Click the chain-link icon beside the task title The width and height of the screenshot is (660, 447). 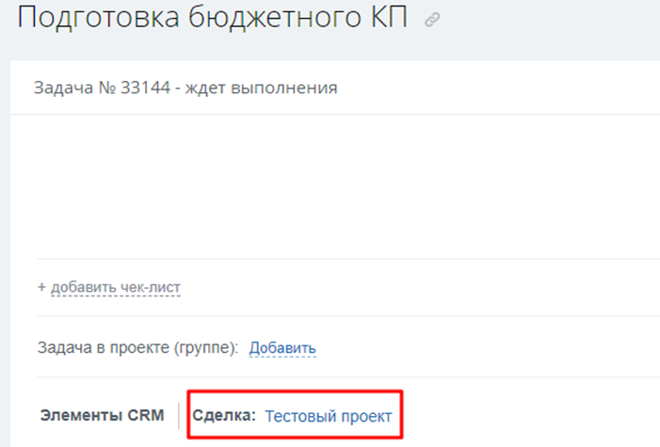click(432, 20)
